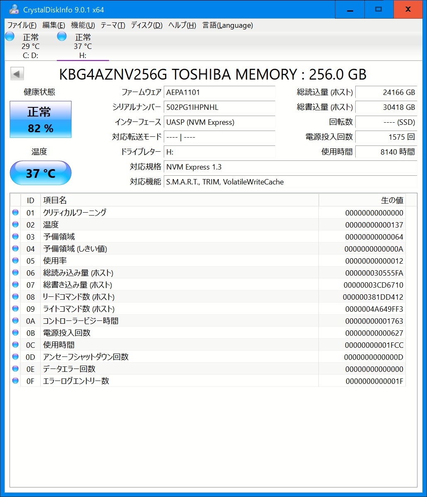Click the previous disk arrow button
Viewport: 427px width, 497px height.
point(17,74)
